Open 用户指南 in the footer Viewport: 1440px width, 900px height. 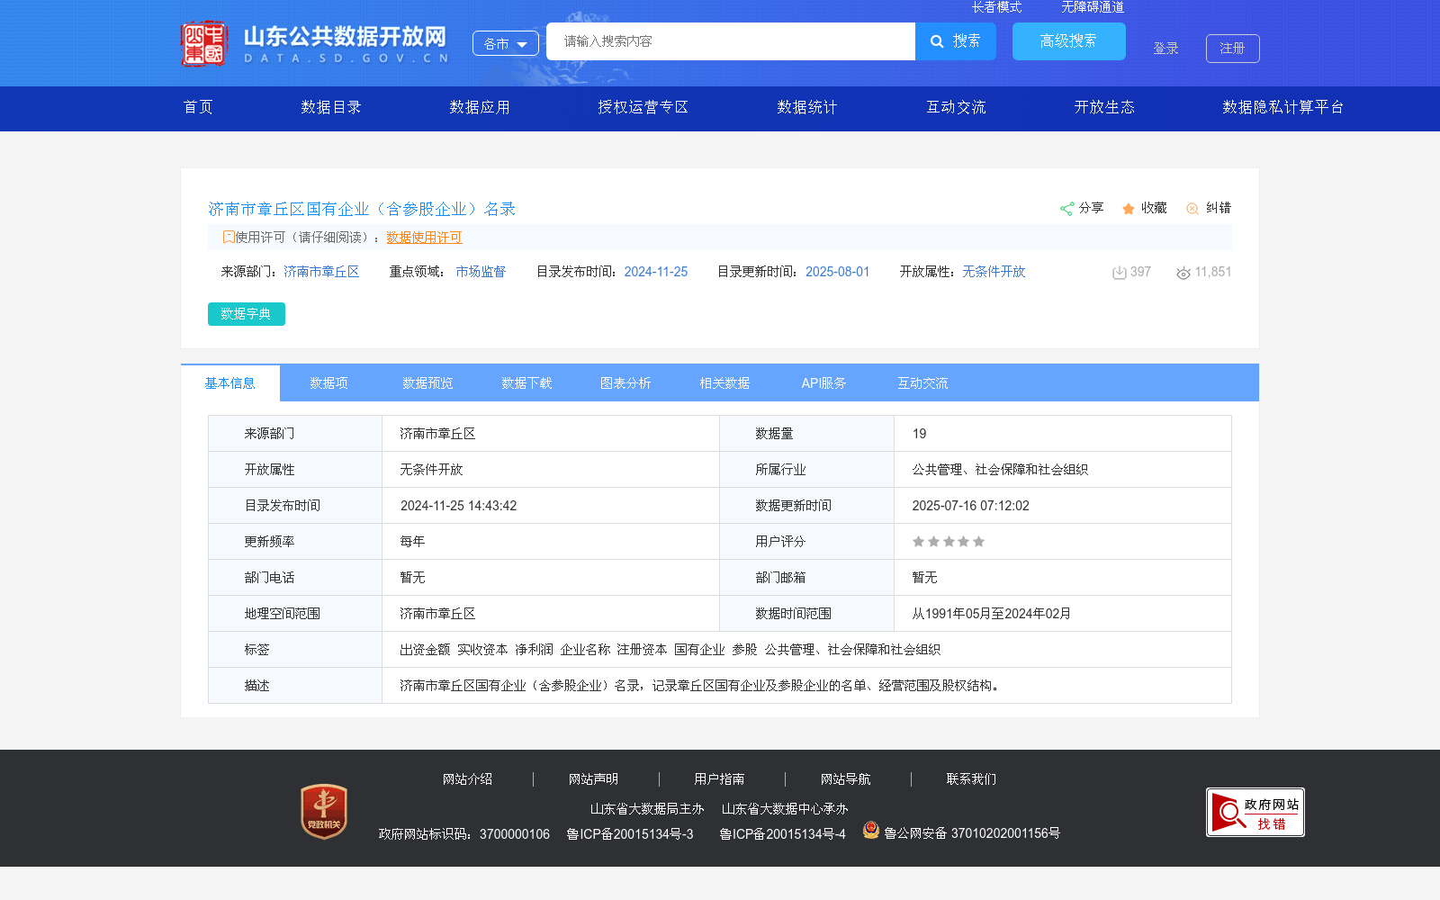point(720,779)
